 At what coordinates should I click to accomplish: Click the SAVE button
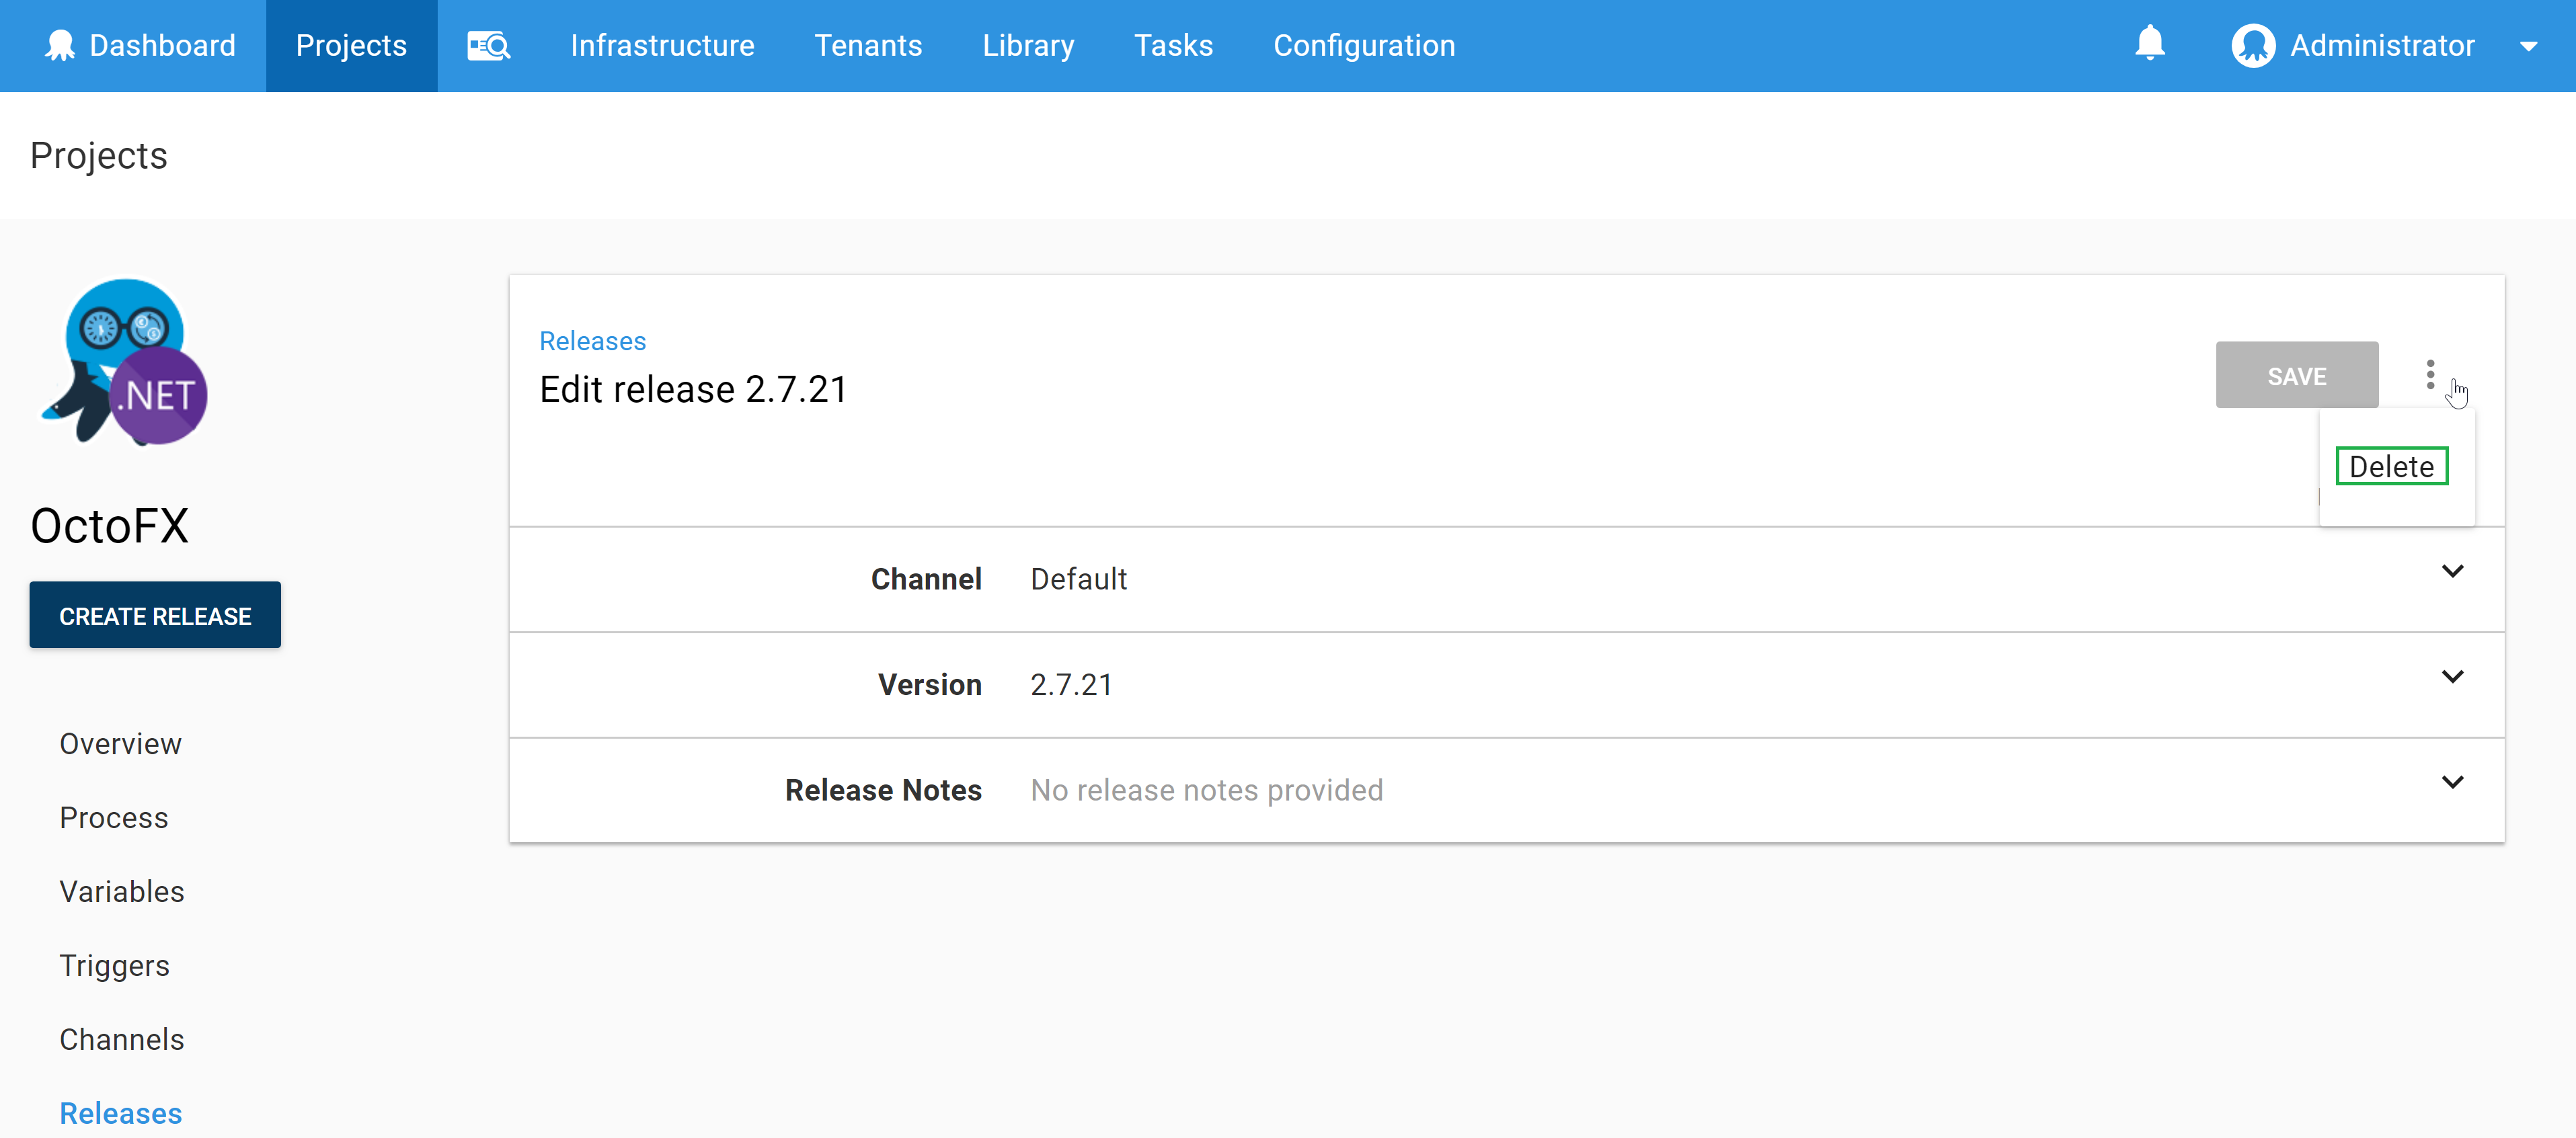click(x=2295, y=374)
